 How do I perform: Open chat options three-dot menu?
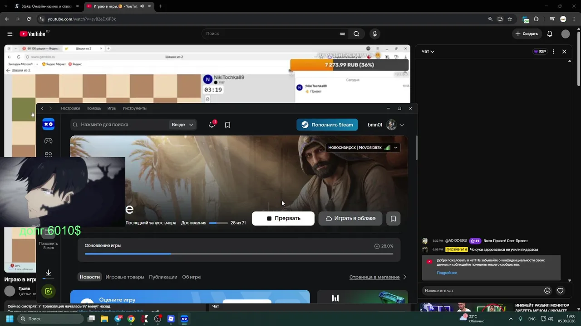[x=553, y=52]
